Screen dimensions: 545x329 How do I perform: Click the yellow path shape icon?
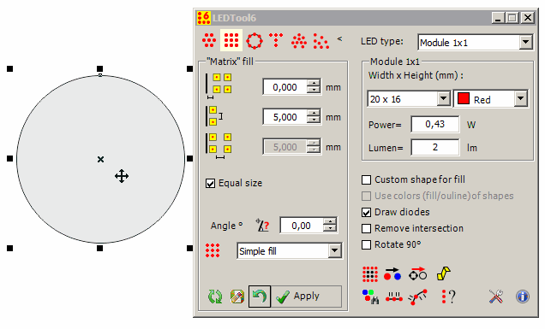point(444,273)
